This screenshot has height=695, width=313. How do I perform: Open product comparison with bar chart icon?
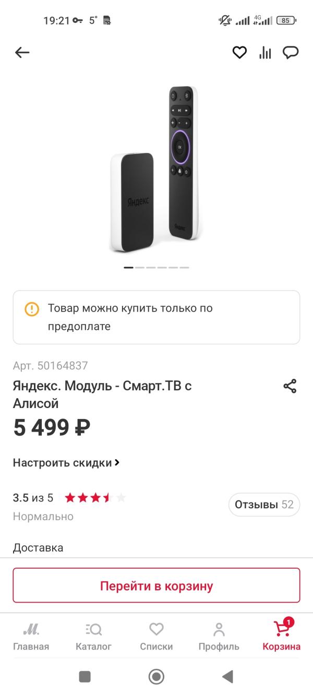point(264,52)
